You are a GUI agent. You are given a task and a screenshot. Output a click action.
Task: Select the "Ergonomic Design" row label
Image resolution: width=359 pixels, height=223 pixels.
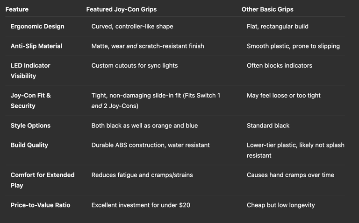(37, 27)
